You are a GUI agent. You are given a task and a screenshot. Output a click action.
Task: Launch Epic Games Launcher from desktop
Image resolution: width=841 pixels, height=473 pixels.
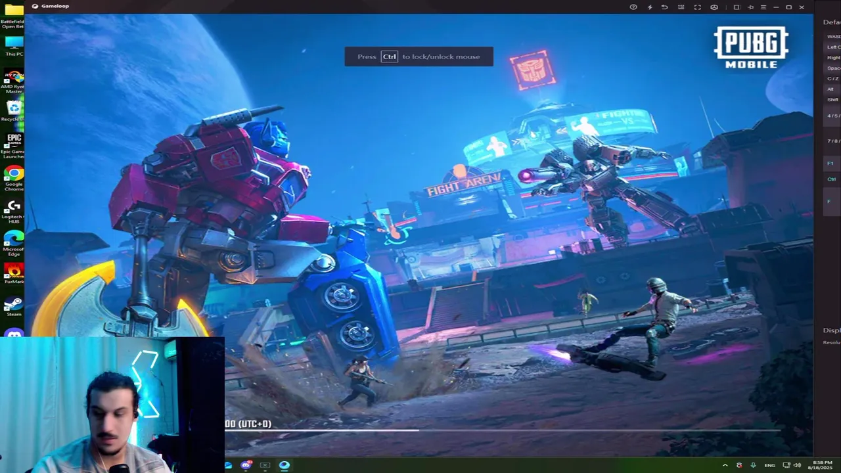(x=13, y=145)
